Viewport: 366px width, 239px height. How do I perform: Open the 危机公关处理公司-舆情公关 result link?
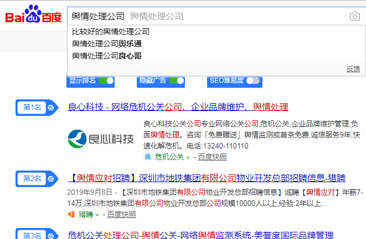[200, 235]
